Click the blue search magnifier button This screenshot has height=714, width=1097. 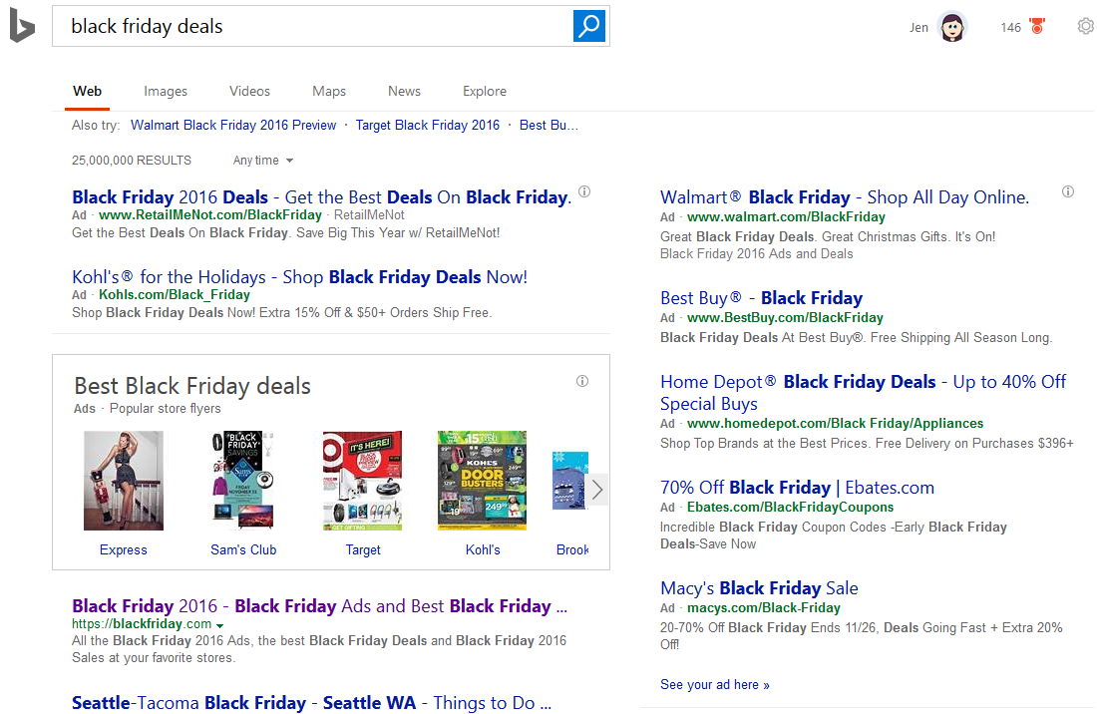[590, 26]
